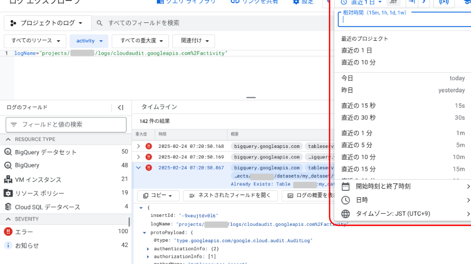Click the globe icon for timezone
The image size is (471, 264).
[x=346, y=214]
